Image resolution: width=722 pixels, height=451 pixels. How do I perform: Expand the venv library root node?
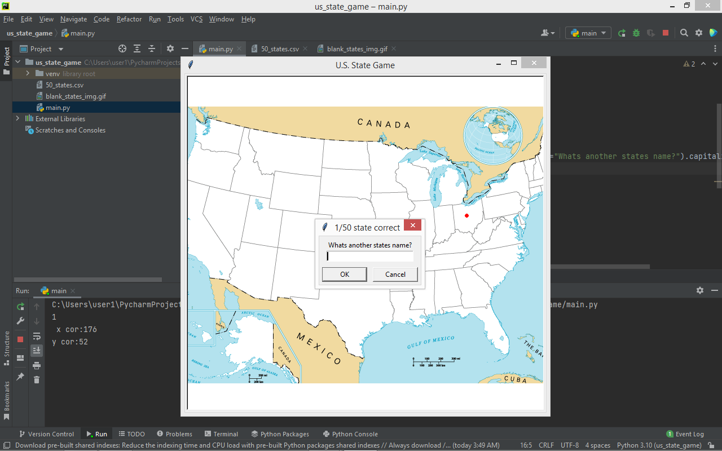pos(27,73)
